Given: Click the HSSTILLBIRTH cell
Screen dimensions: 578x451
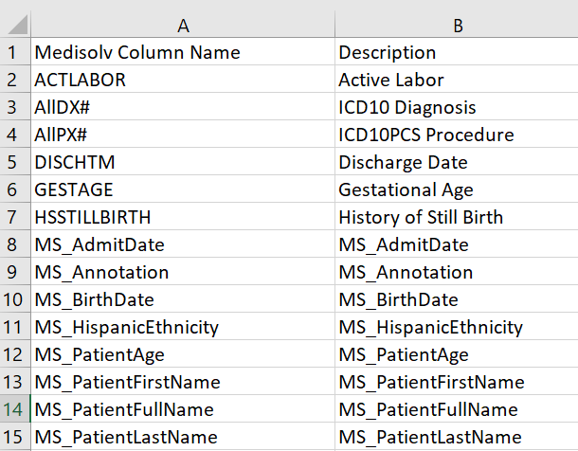Looking at the screenshot, I should (183, 216).
